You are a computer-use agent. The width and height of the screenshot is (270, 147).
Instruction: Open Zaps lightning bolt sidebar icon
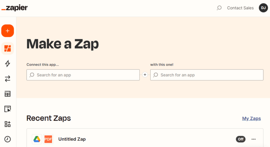point(7,63)
